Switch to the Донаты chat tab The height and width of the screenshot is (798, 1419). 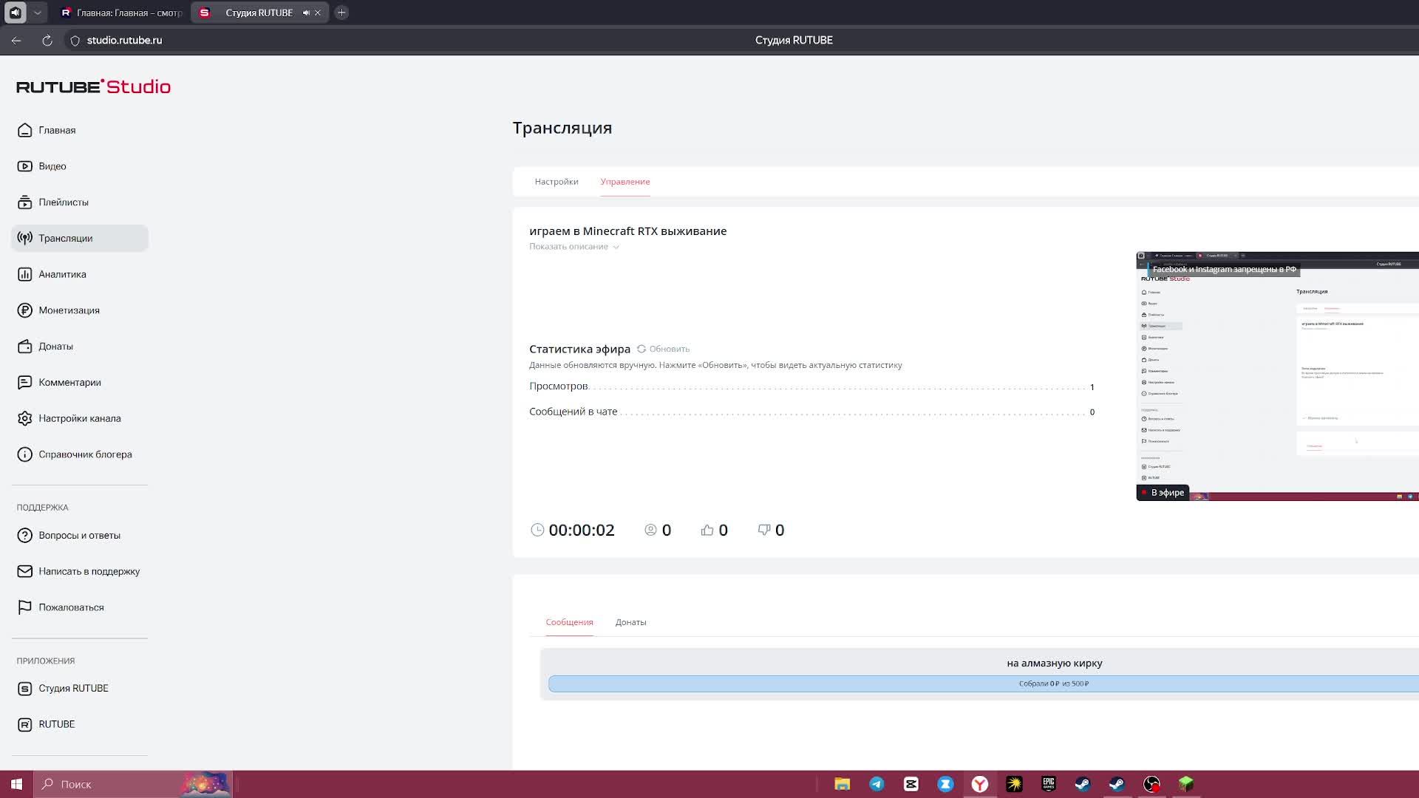(x=630, y=622)
